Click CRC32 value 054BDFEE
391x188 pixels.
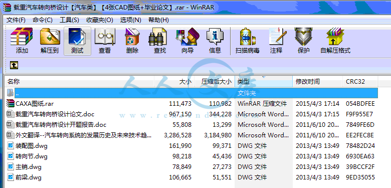(x=360, y=103)
